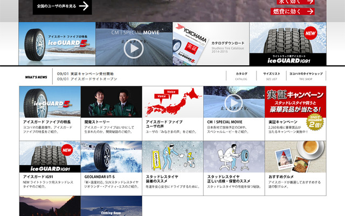Click the 開発ストーリー engineers photo
Screen dimensions: 345x216
(x=112, y=102)
